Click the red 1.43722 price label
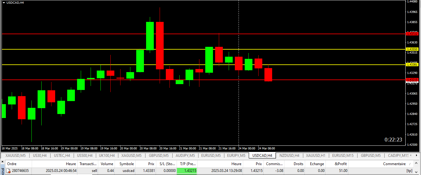 pyautogui.click(x=412, y=34)
